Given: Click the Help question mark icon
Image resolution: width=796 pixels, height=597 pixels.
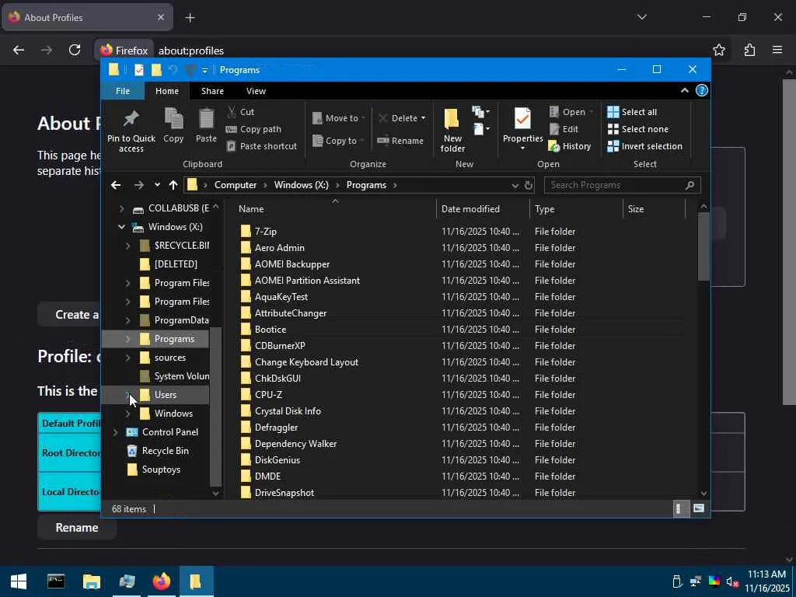Looking at the screenshot, I should click(x=701, y=91).
